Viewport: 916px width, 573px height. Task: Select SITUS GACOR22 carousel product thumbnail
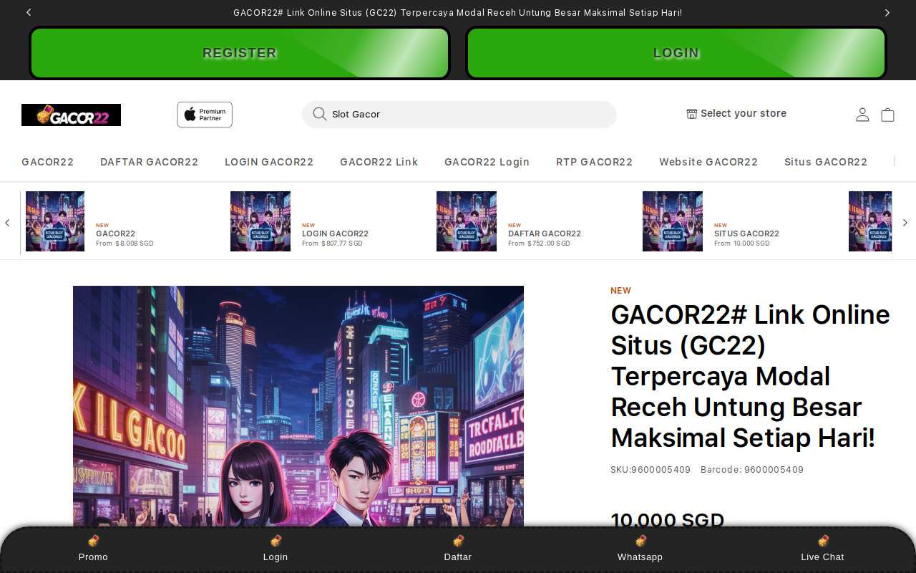673,221
